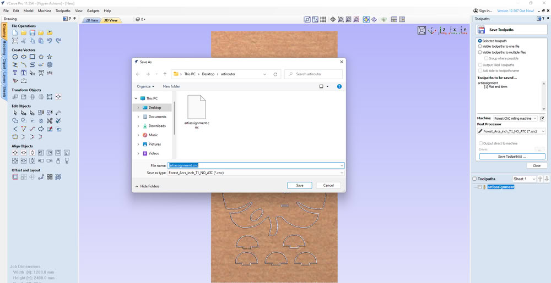Click the New folder button
Viewport: 551px width, 283px height.
[171, 86]
